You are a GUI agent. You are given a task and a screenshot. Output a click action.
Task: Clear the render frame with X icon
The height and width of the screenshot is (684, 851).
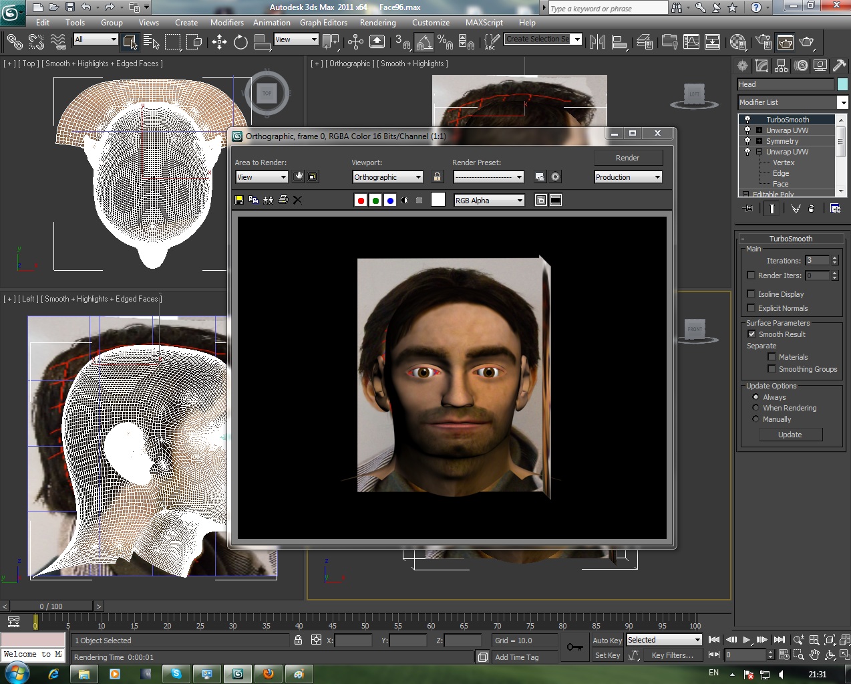pyautogui.click(x=298, y=200)
